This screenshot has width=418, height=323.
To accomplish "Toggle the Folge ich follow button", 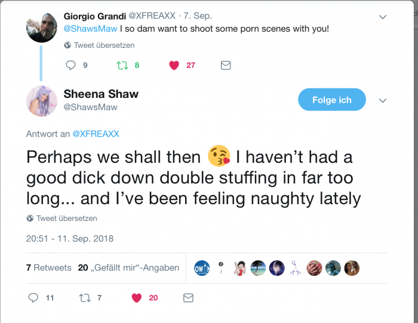I will (x=331, y=100).
